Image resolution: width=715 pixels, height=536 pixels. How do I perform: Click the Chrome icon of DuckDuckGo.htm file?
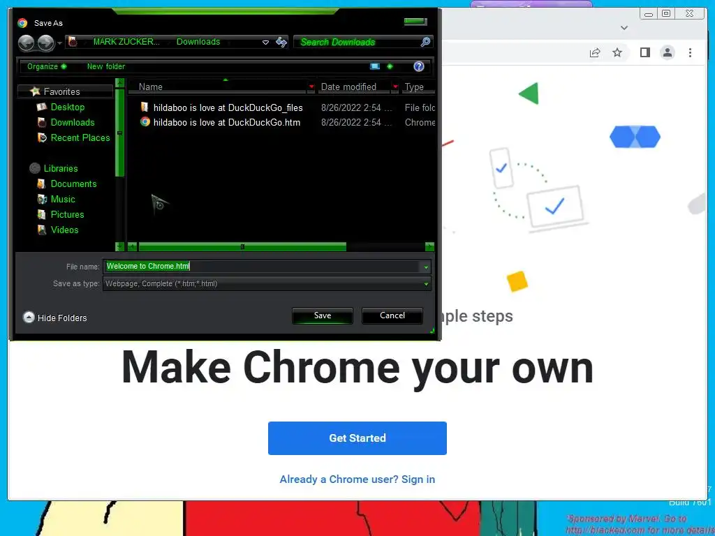tap(145, 121)
